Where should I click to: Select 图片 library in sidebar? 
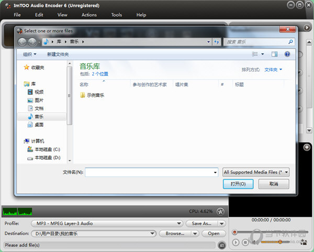tap(36, 100)
